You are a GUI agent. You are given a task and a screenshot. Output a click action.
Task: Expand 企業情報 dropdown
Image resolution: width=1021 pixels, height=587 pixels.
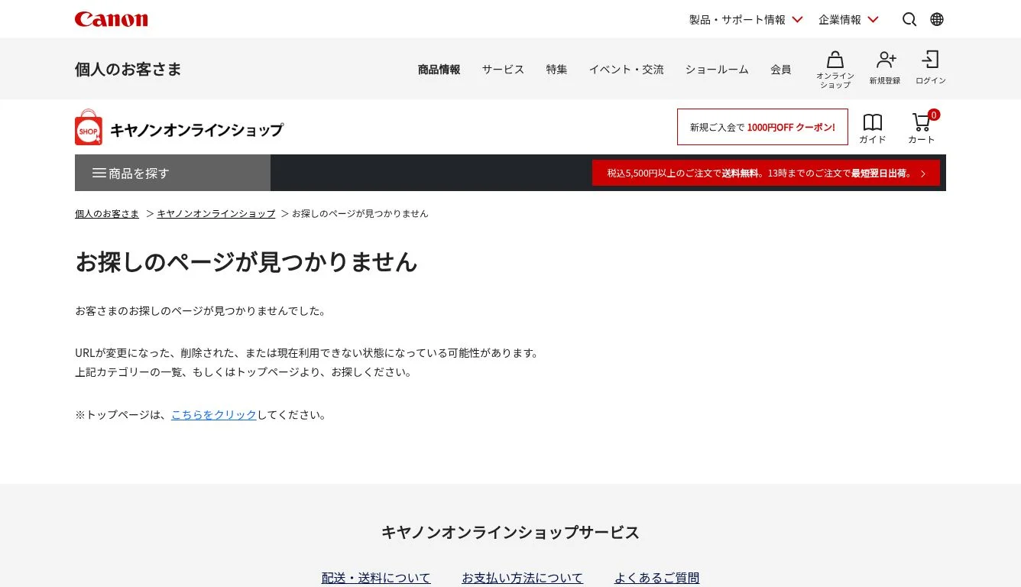[x=848, y=19]
